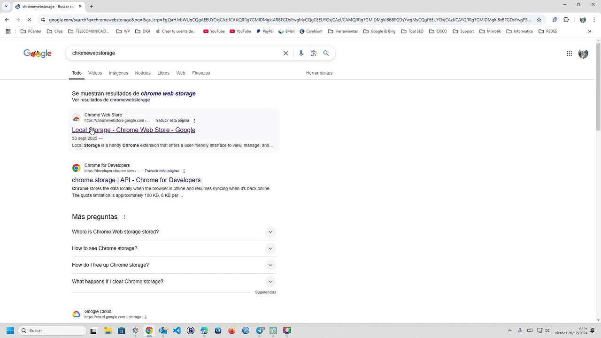Open the CISCO bookmarks folder
Screen dimensions: 601x338
pyautogui.click(x=438, y=31)
